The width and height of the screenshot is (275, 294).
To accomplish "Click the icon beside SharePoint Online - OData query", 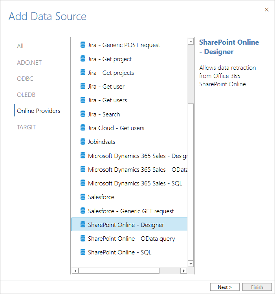I will [83, 238].
